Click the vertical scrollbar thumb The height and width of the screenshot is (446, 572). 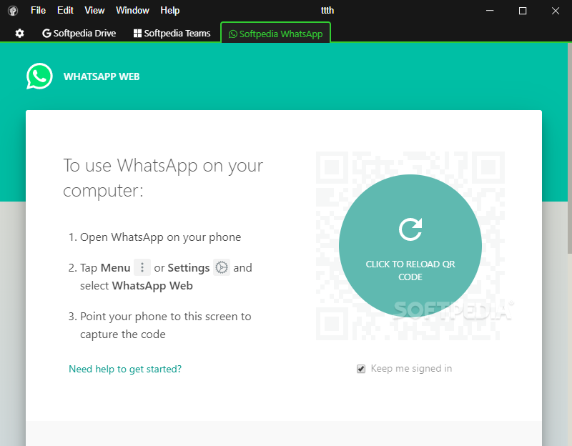tap(569, 148)
